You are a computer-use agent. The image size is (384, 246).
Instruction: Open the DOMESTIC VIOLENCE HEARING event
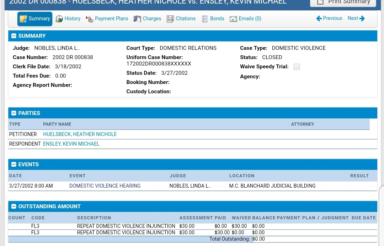pyautogui.click(x=105, y=186)
